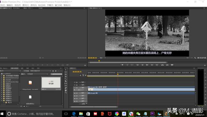Viewport: 207px width, 117px height.
Task: Go to In point in Program monitor
Action: pyautogui.click(x=137, y=65)
